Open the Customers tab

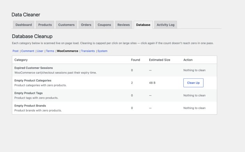pos(66,25)
